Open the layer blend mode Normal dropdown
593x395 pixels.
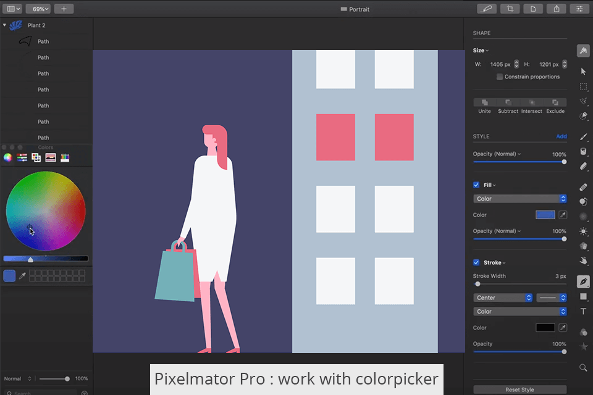coord(18,378)
